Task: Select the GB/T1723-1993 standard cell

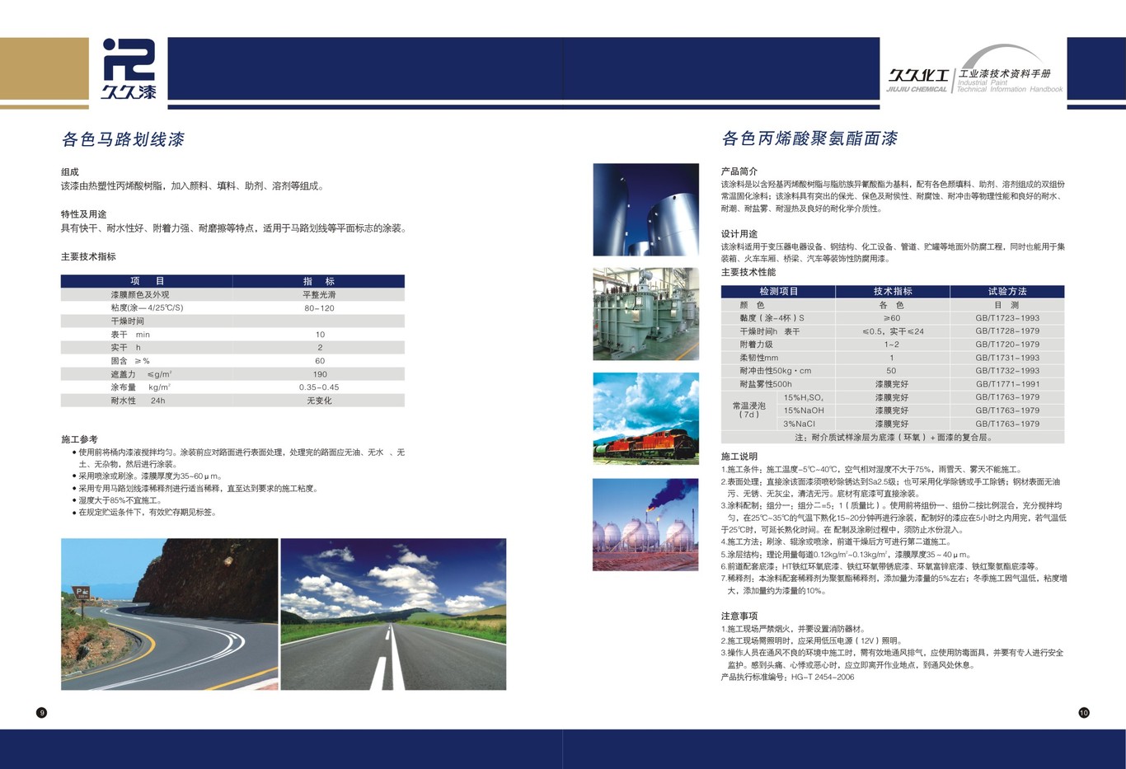Action: [x=1007, y=318]
